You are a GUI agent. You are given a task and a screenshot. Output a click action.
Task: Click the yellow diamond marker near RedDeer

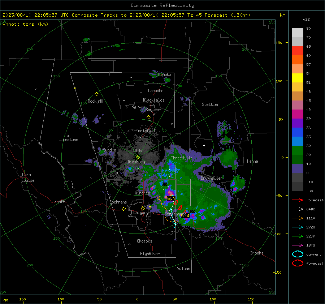[x=148, y=117]
